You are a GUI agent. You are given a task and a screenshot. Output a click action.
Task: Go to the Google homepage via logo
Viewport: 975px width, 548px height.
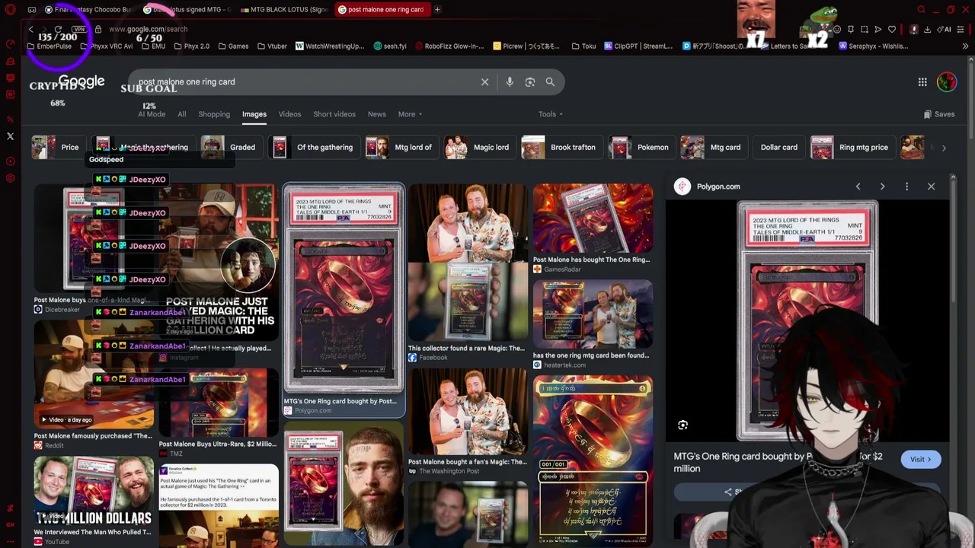(x=81, y=81)
